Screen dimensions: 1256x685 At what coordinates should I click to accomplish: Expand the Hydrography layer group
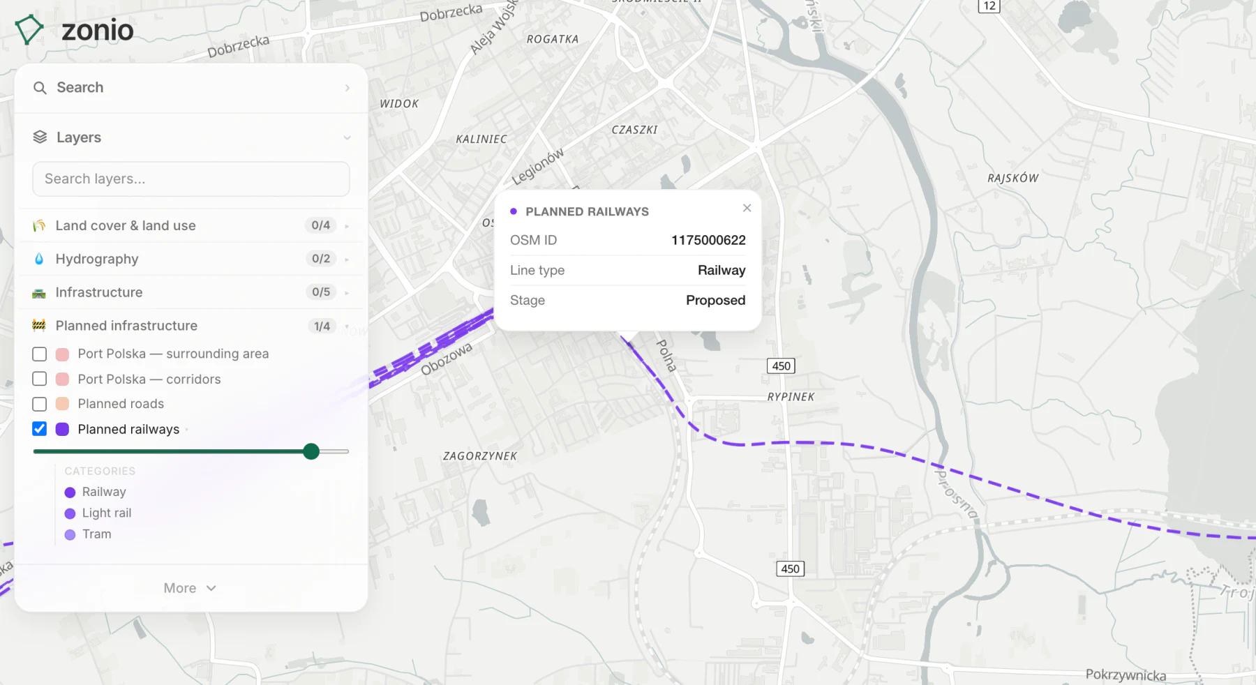tap(347, 259)
